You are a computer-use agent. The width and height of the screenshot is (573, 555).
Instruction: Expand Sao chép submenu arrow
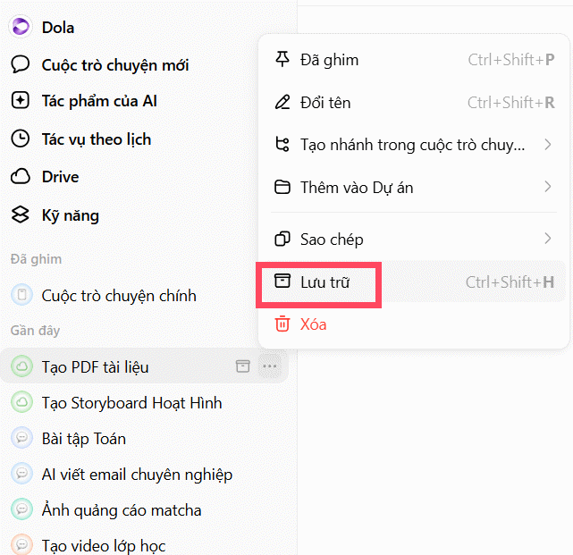click(x=547, y=239)
